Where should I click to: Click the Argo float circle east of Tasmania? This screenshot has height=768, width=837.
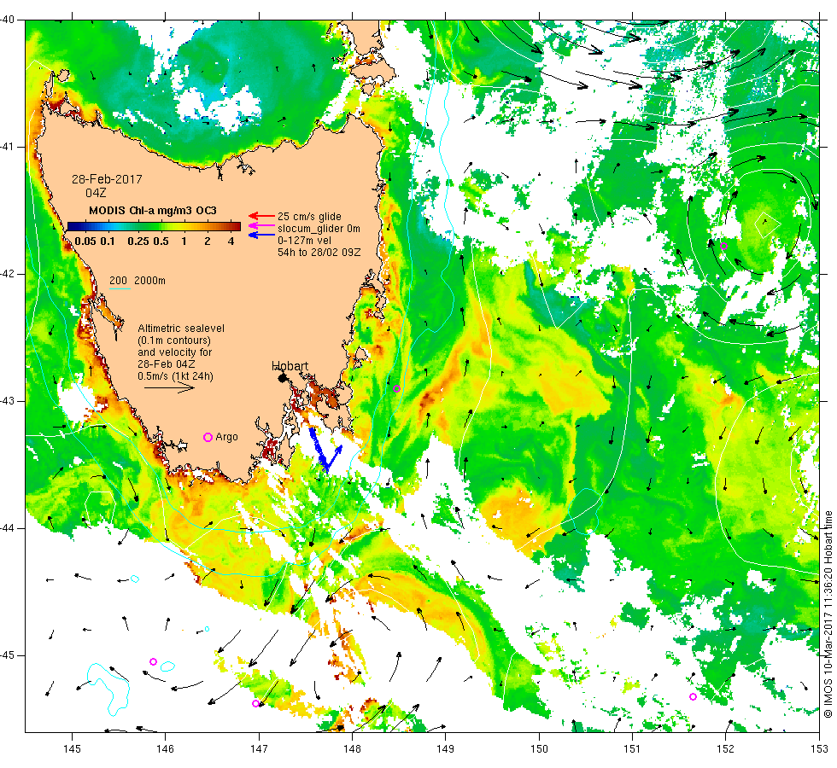pyautogui.click(x=396, y=389)
